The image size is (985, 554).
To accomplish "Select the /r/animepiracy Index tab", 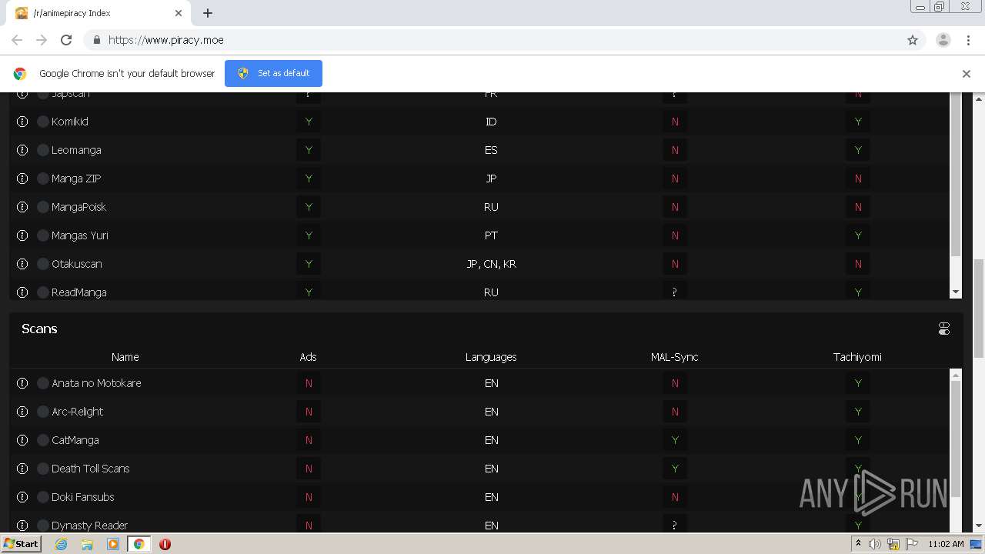I will (x=98, y=13).
